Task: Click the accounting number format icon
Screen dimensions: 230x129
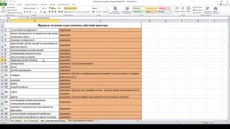Action: click(93, 12)
